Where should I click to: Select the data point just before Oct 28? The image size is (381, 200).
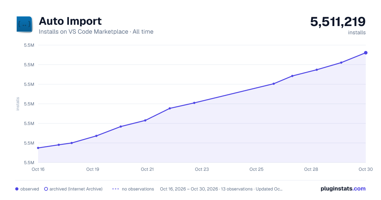tap(292, 76)
